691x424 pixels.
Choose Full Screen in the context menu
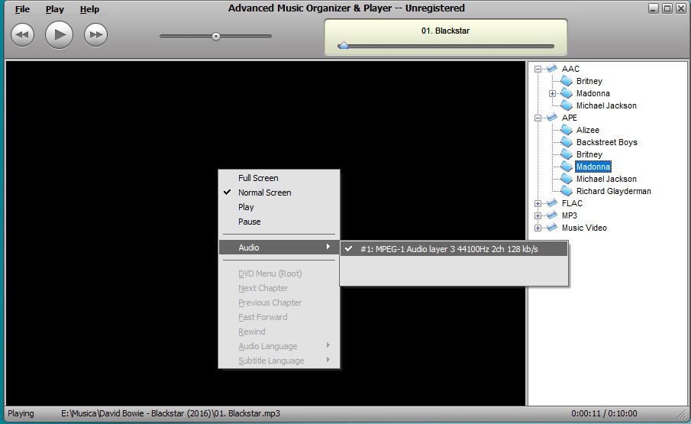(258, 178)
